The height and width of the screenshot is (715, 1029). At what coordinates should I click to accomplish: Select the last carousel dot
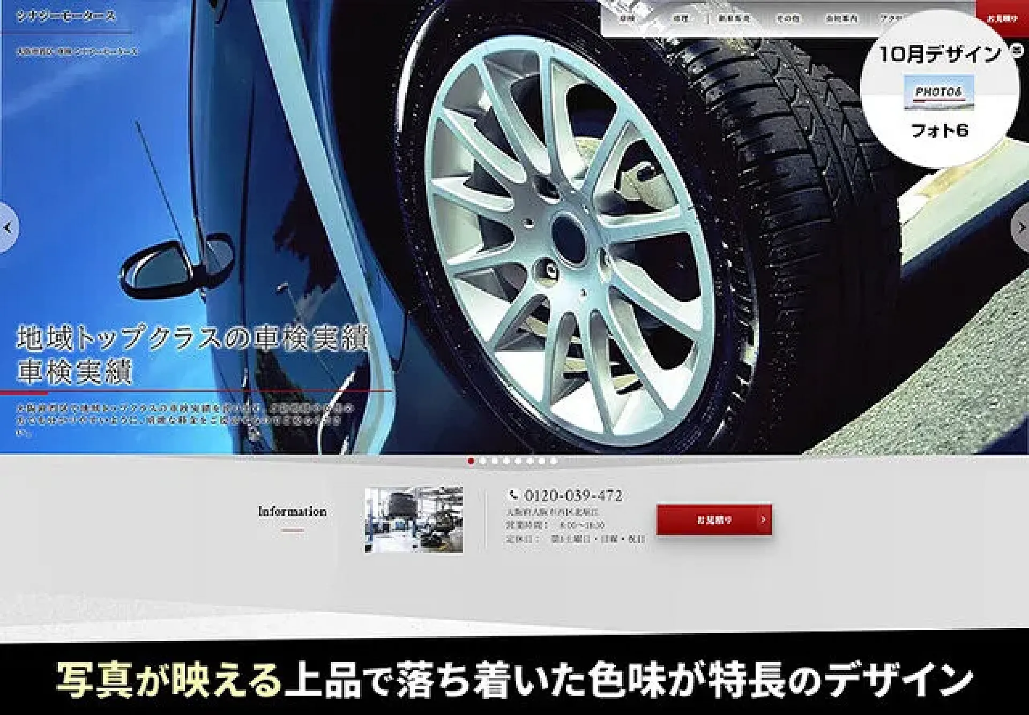coord(554,461)
